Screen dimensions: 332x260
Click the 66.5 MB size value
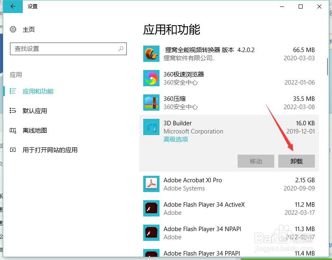tap(304, 50)
